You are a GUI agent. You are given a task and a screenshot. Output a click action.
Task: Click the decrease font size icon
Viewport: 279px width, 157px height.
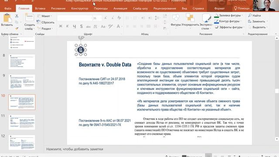pyautogui.click(x=112, y=18)
